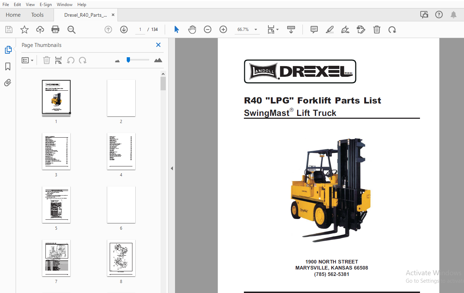Open the Sign document tool
The image size is (464, 293).
point(345,30)
